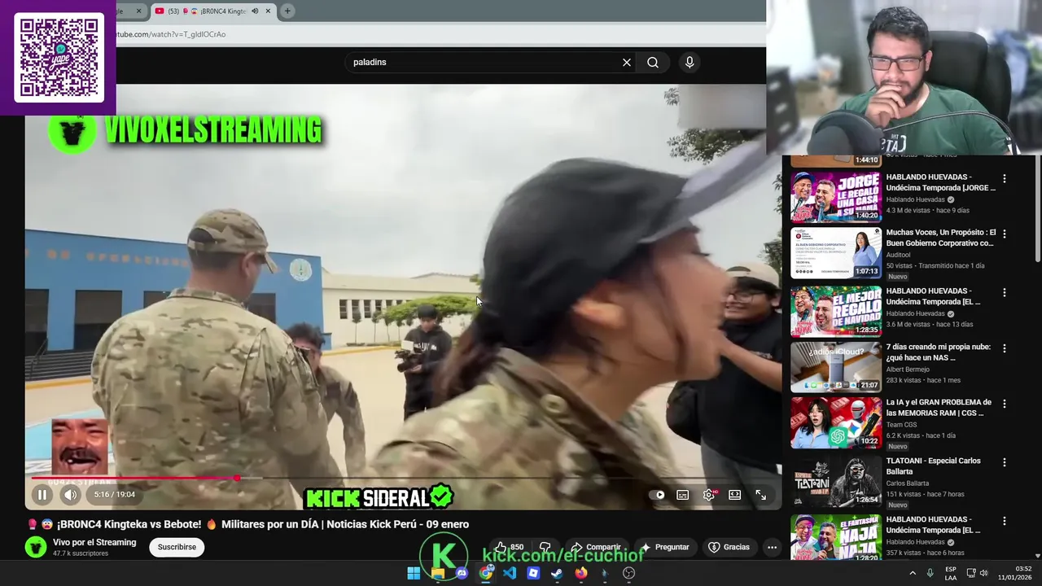Open options for Hablando Huevadas JORGE video

click(1004, 178)
